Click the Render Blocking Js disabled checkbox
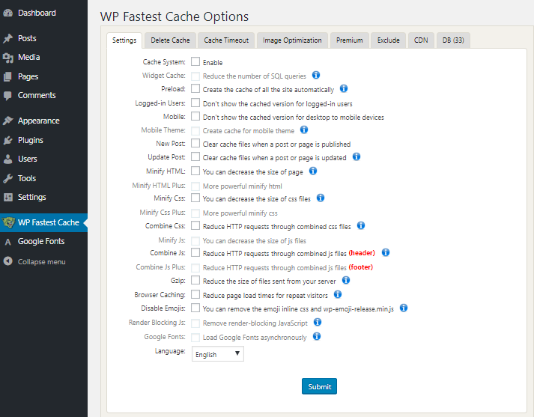 (x=195, y=323)
